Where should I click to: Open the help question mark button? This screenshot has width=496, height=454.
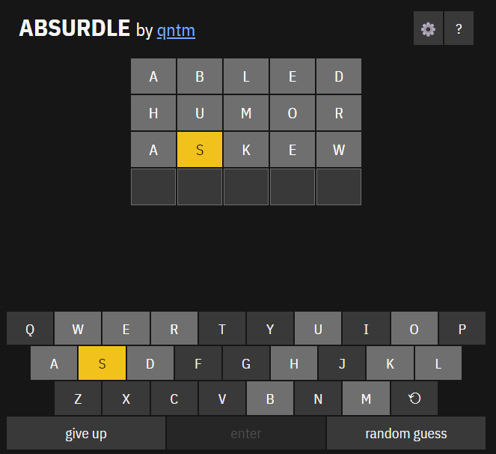pos(459,29)
